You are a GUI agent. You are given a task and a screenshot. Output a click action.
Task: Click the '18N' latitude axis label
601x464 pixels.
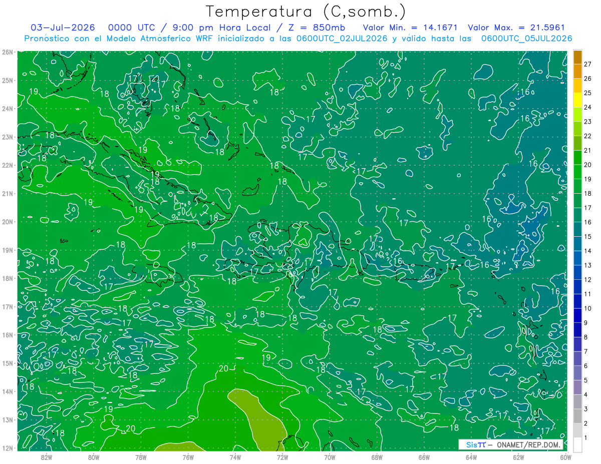(x=7, y=278)
